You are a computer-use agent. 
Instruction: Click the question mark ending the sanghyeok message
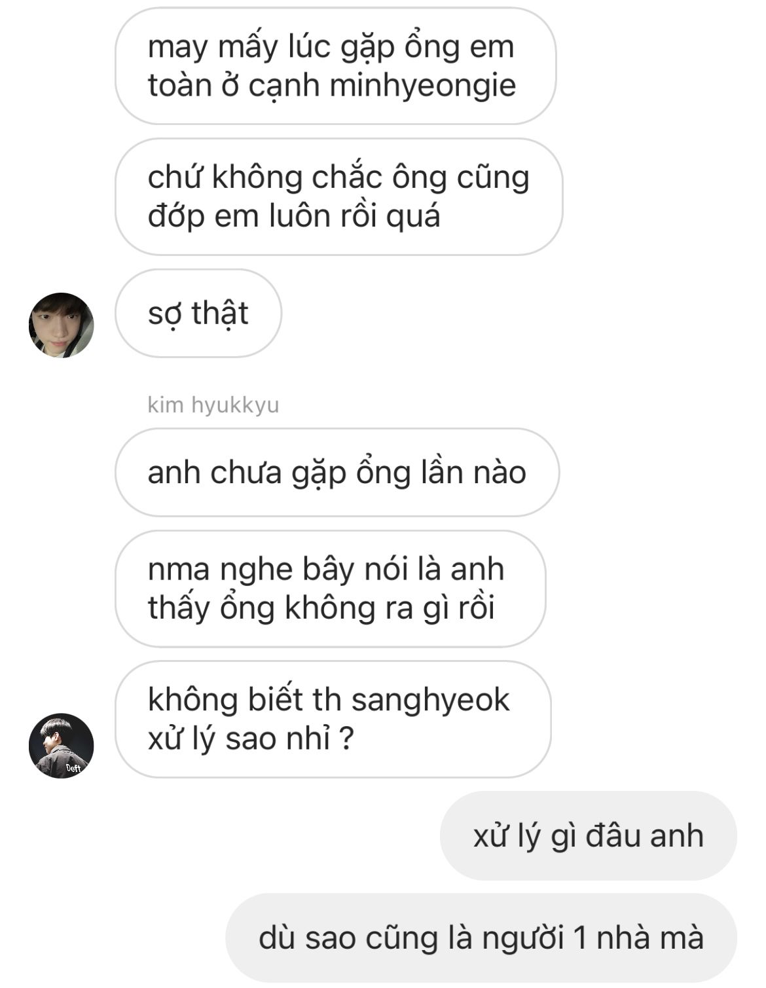click(x=347, y=739)
